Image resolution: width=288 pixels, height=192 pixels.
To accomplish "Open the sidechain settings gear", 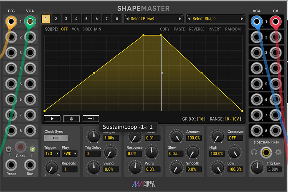I will click(278, 153).
